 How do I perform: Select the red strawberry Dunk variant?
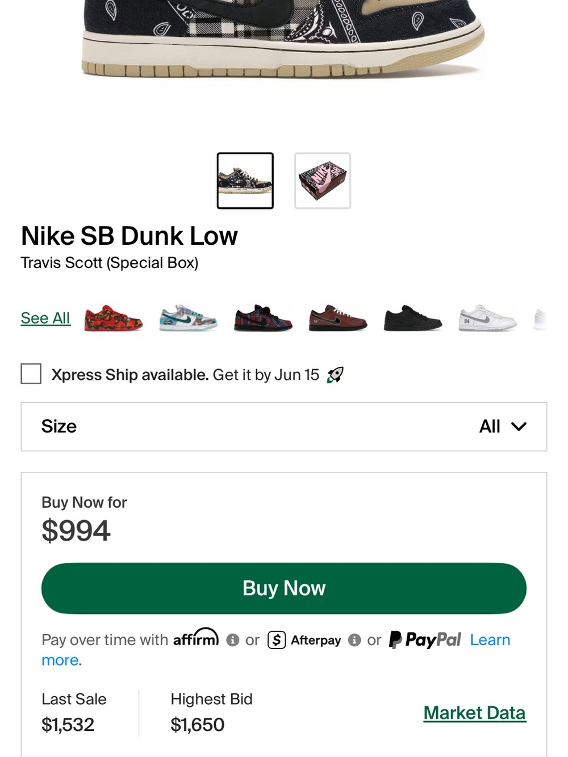click(113, 318)
